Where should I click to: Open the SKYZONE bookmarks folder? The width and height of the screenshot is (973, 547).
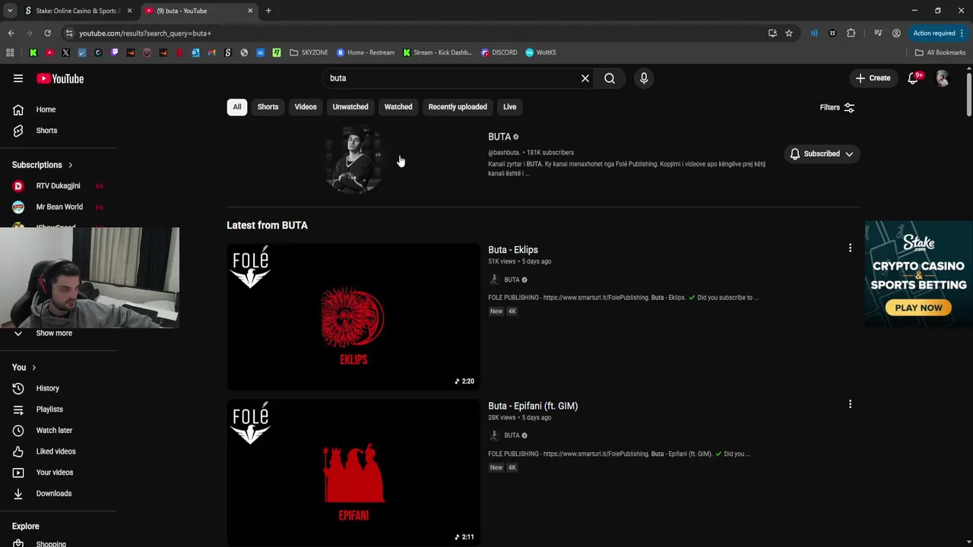pyautogui.click(x=309, y=52)
